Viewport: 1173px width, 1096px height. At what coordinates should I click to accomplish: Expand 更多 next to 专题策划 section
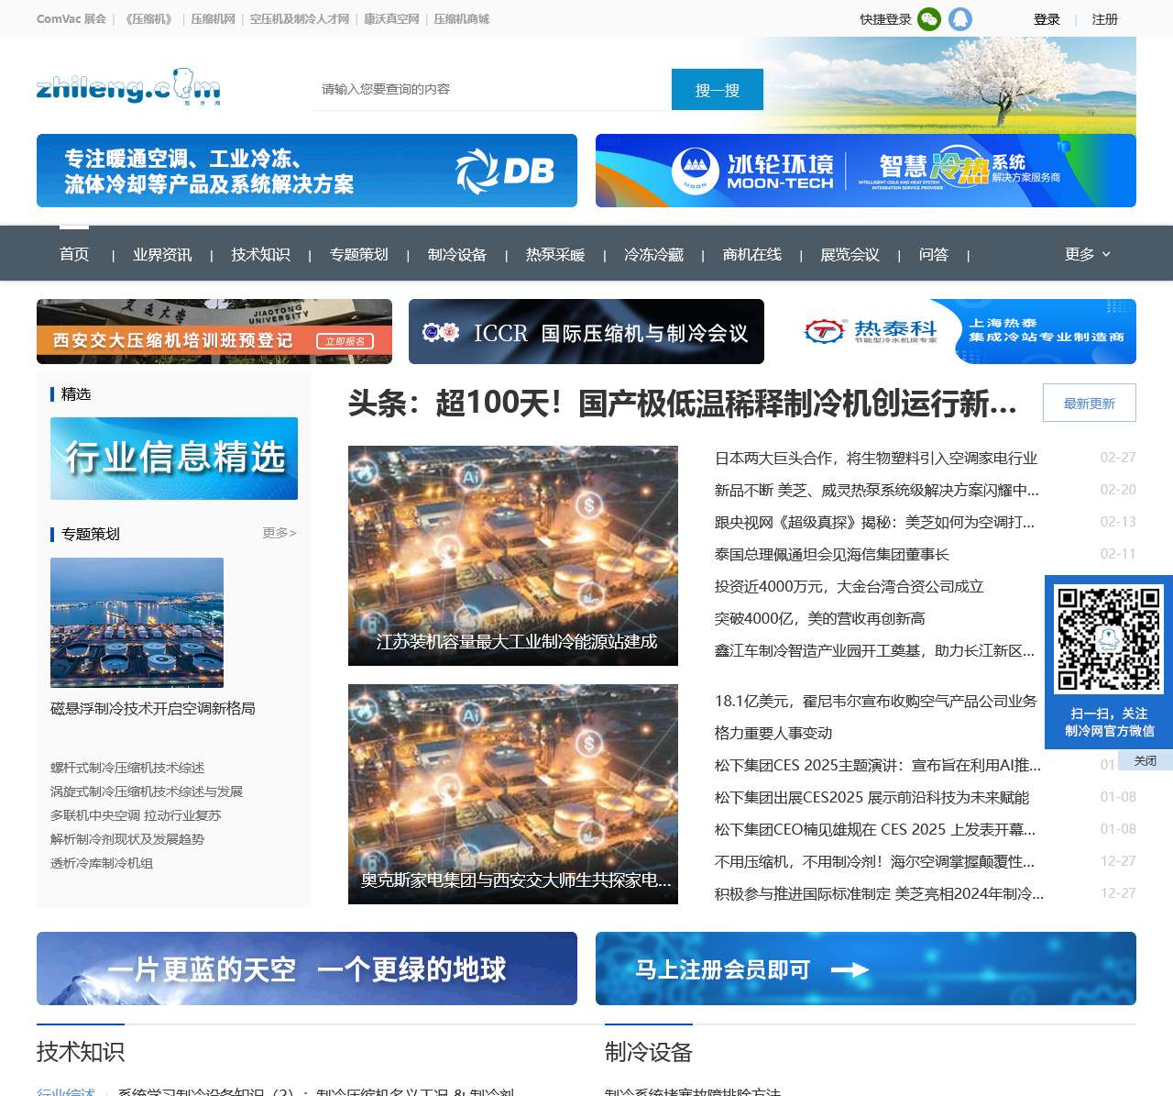pos(278,533)
